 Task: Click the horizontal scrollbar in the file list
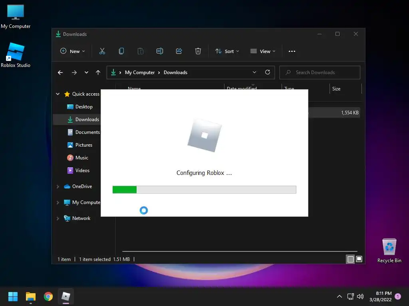coord(240,251)
